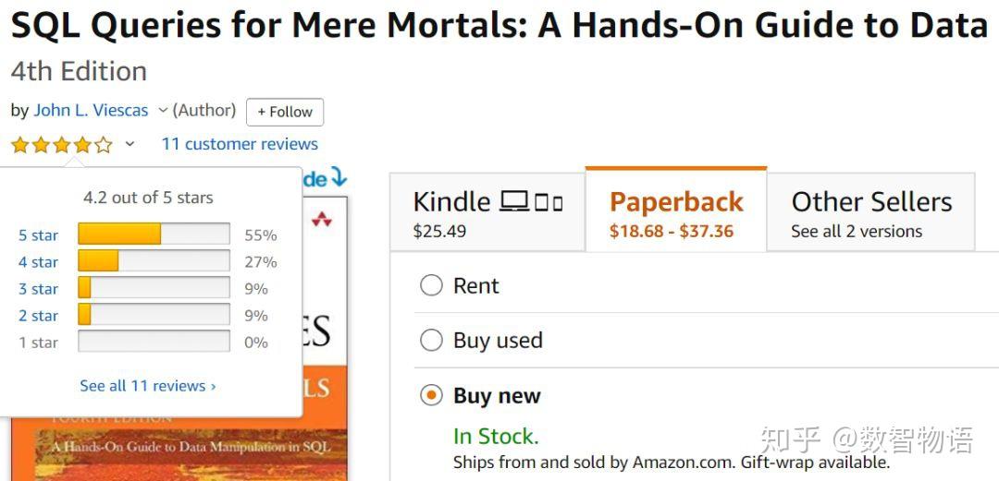The image size is (999, 481).
Task: Click the blue curved arrow icon
Action: coord(339,176)
